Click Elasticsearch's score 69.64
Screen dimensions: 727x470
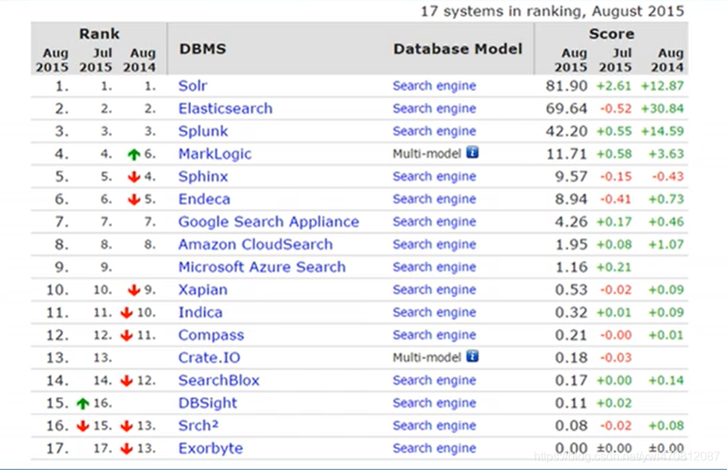(566, 108)
